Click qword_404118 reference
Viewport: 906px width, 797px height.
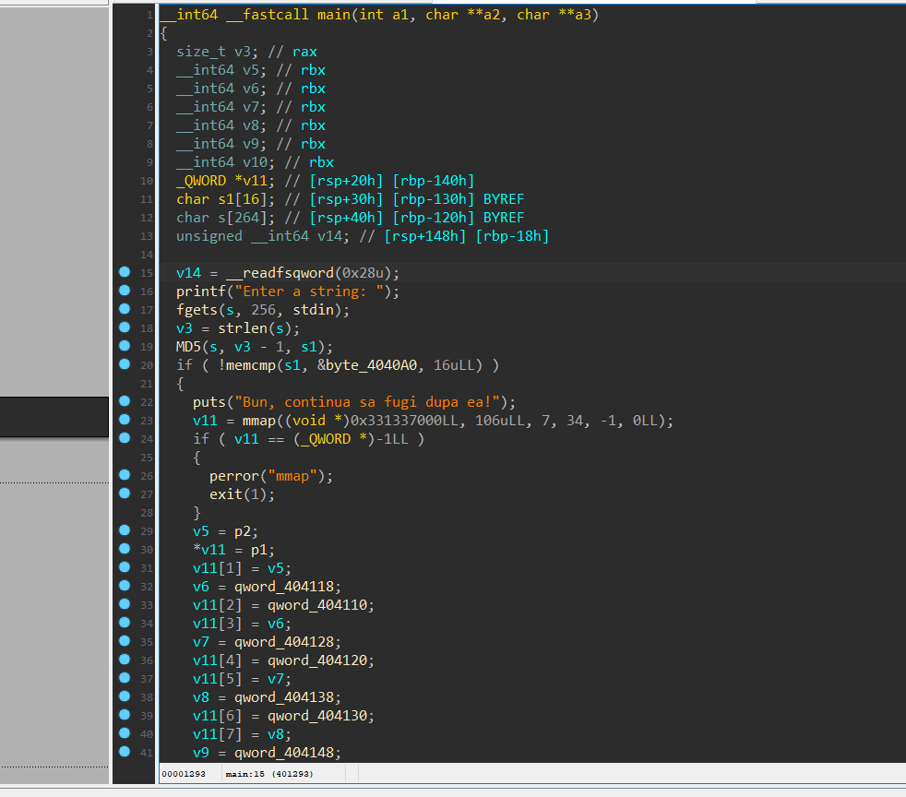pos(284,587)
